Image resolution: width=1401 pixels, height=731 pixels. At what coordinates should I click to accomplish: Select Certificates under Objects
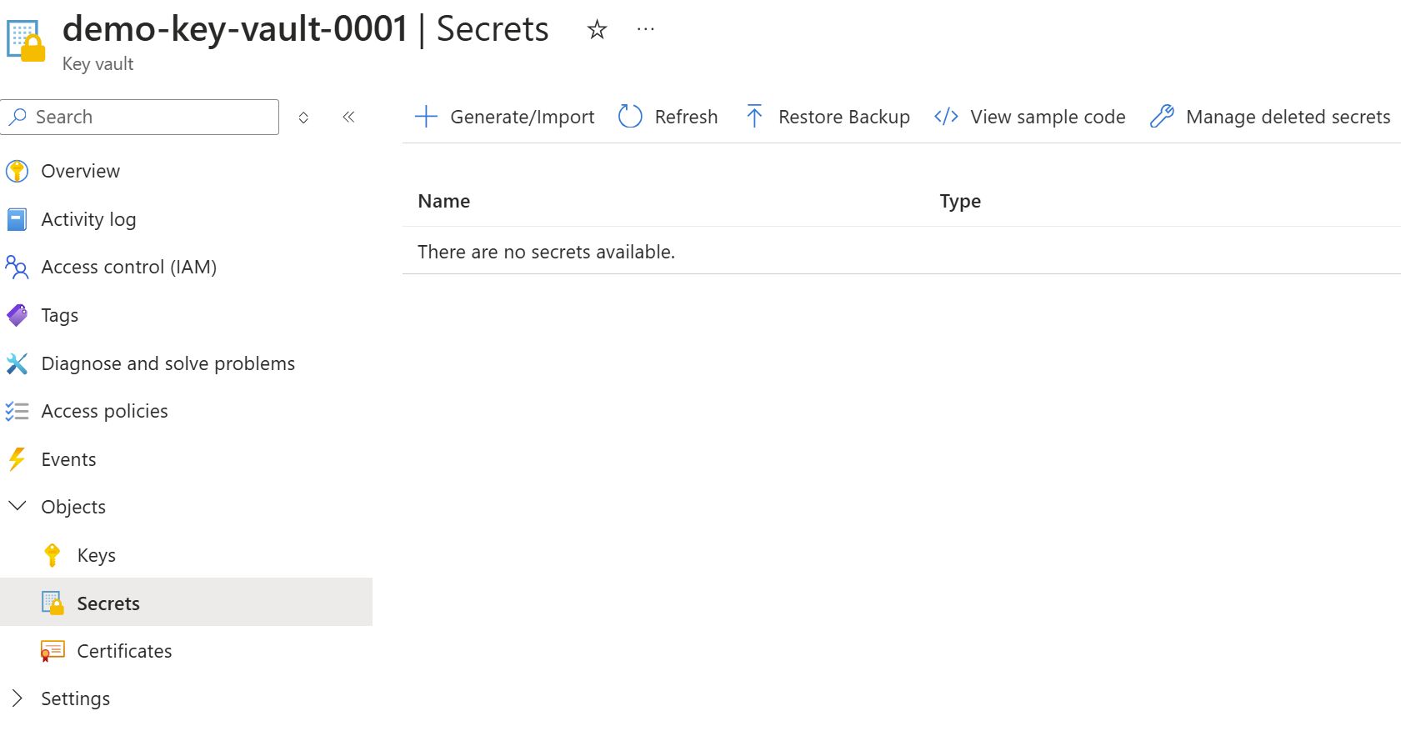coord(125,651)
